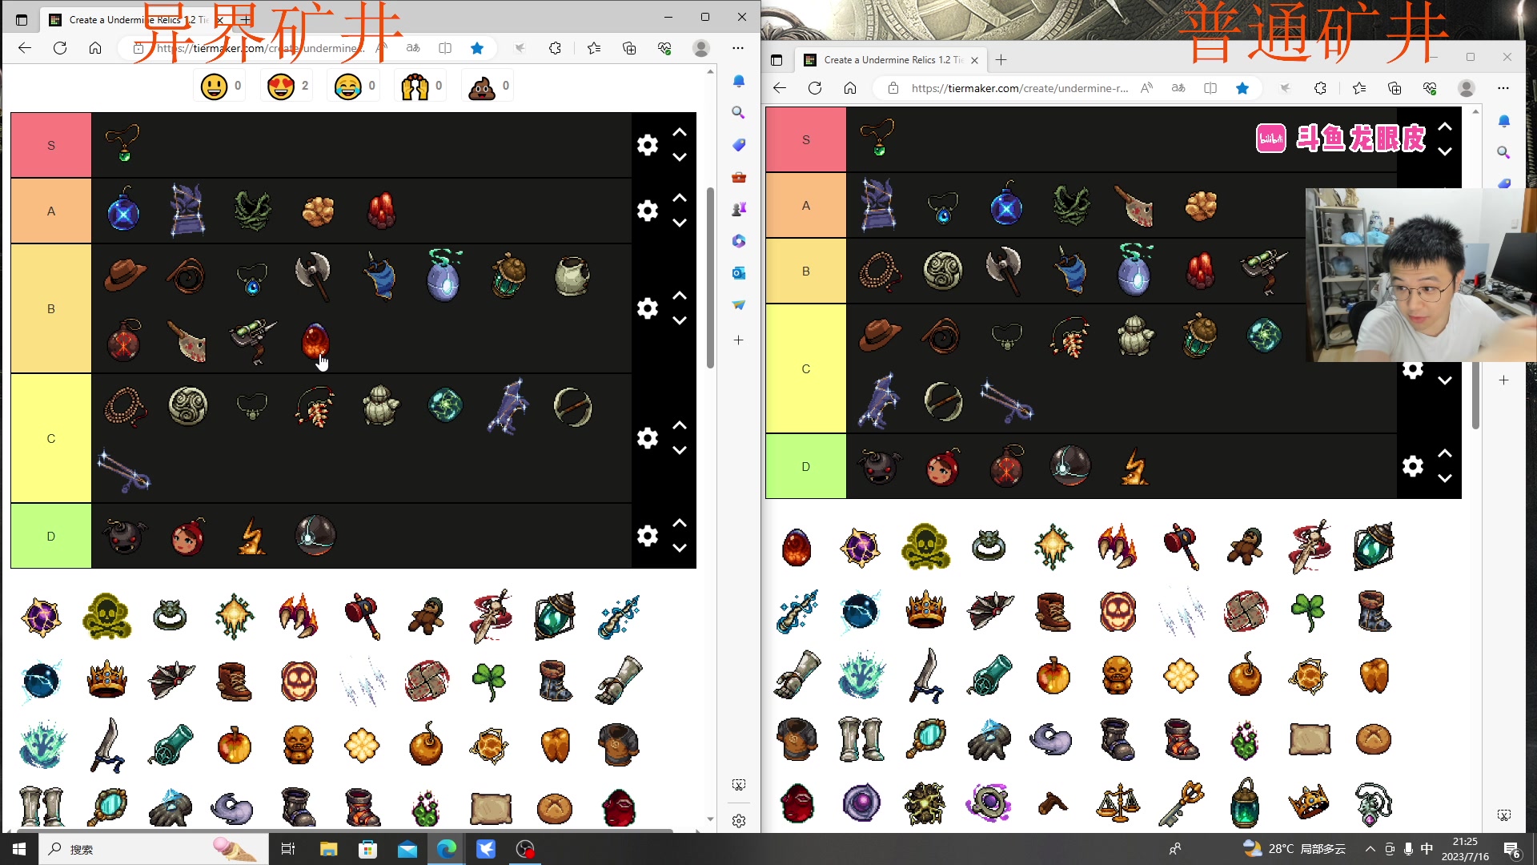The height and width of the screenshot is (865, 1537).
Task: Open File Explorer from the taskbar
Action: [x=328, y=849]
